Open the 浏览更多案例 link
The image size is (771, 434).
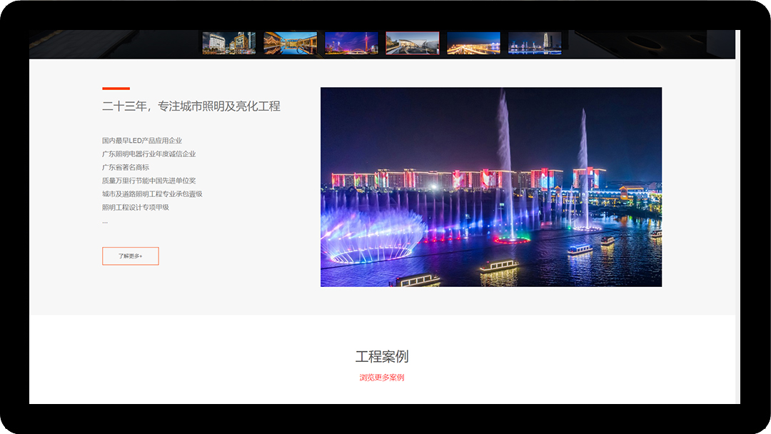pyautogui.click(x=381, y=378)
